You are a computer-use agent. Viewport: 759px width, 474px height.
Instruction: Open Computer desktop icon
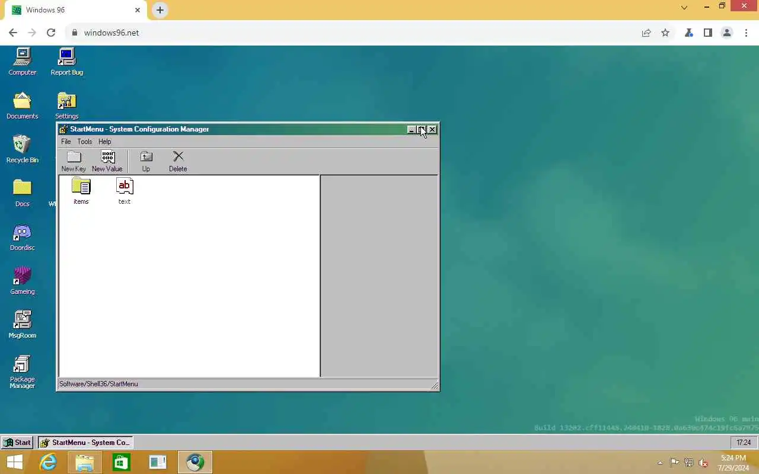click(23, 62)
